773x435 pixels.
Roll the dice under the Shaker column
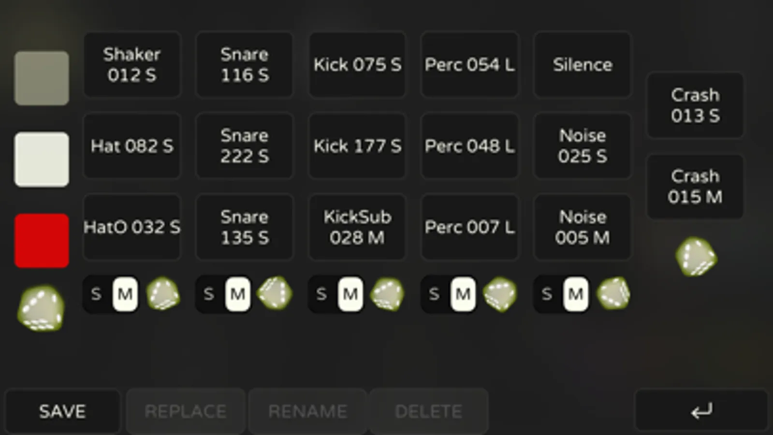pos(163,294)
